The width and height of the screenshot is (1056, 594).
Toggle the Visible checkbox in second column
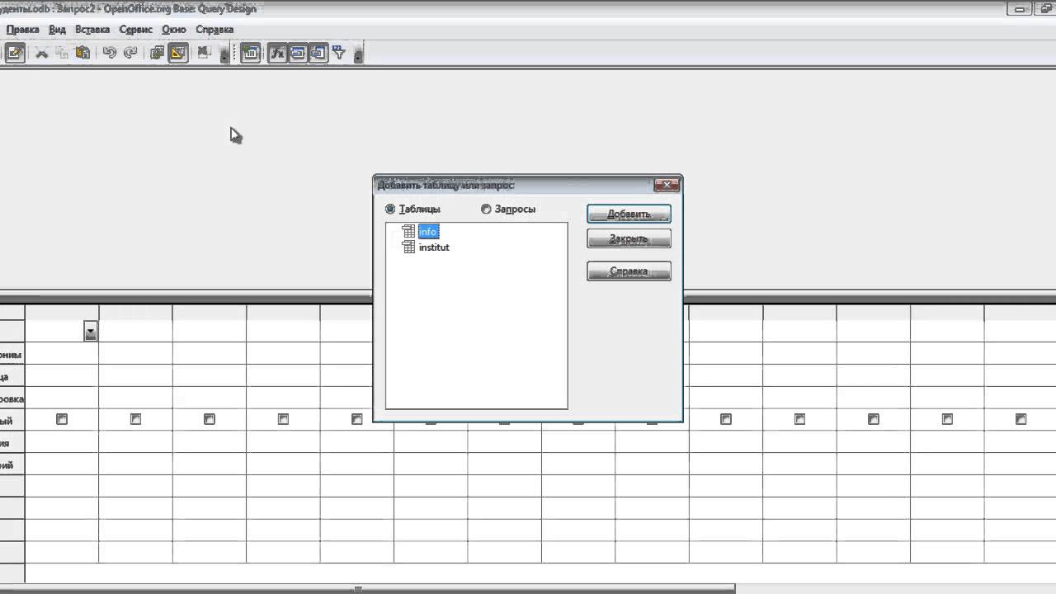[x=135, y=419]
